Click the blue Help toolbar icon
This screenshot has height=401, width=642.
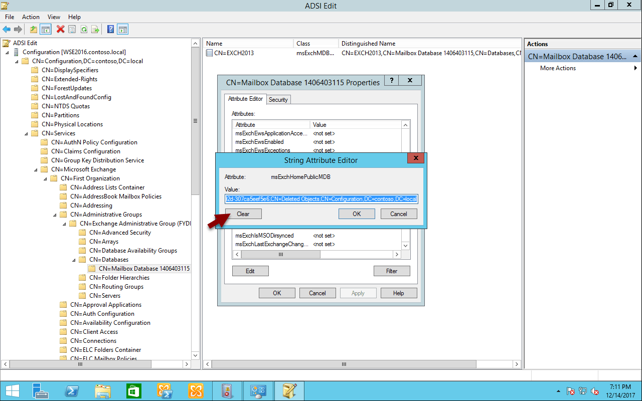click(x=111, y=30)
